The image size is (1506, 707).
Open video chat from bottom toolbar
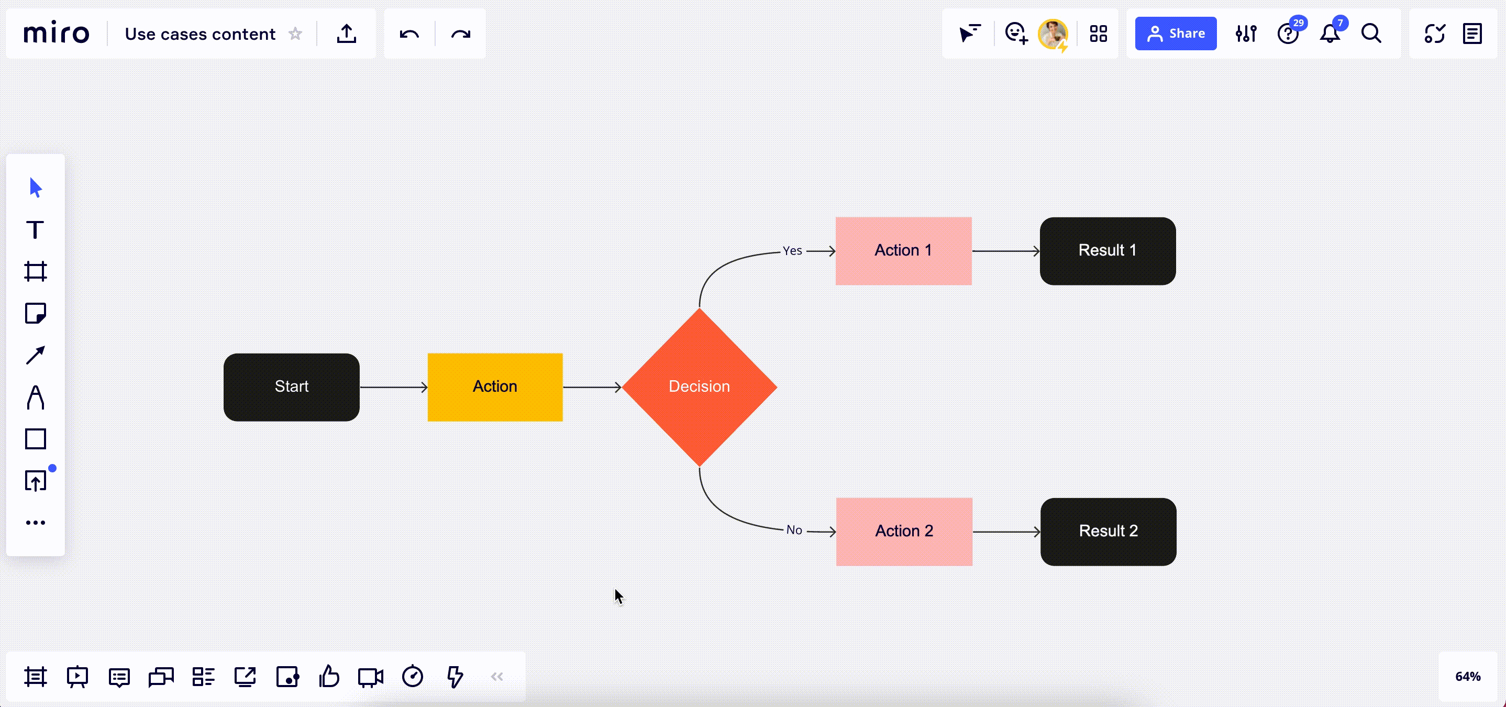(x=371, y=677)
